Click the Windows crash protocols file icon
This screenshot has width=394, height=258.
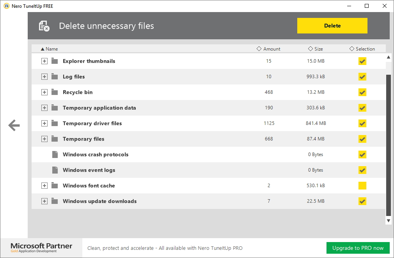pos(55,154)
